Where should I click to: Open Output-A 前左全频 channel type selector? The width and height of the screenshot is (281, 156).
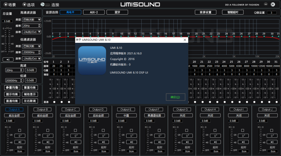tap(14, 115)
